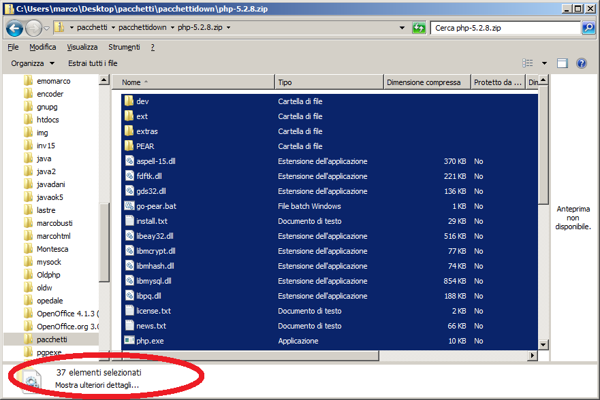Click Mostra ulteriori dettagli link
The height and width of the screenshot is (400, 600).
click(97, 385)
